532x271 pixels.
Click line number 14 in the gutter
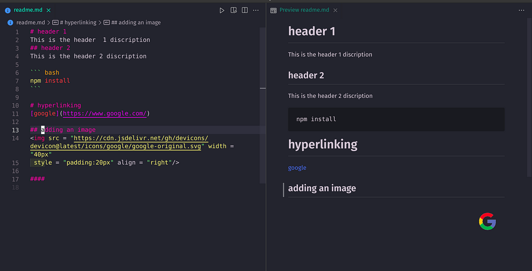click(x=15, y=138)
